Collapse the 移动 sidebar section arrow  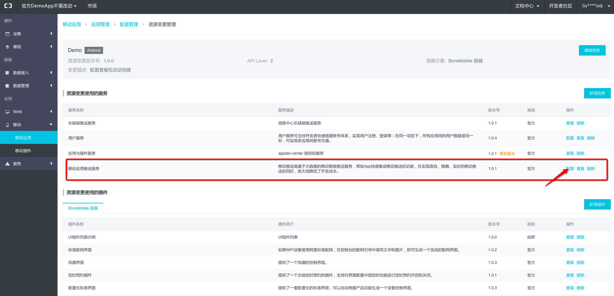point(51,124)
